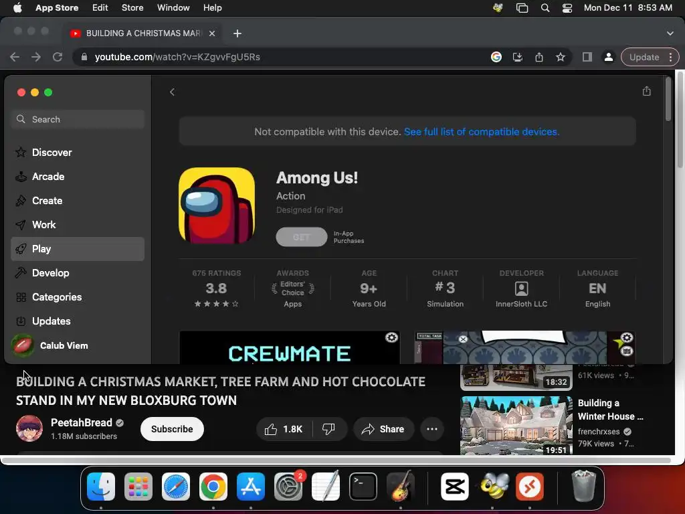Open full list of compatible devices link
The width and height of the screenshot is (685, 514).
pos(482,132)
